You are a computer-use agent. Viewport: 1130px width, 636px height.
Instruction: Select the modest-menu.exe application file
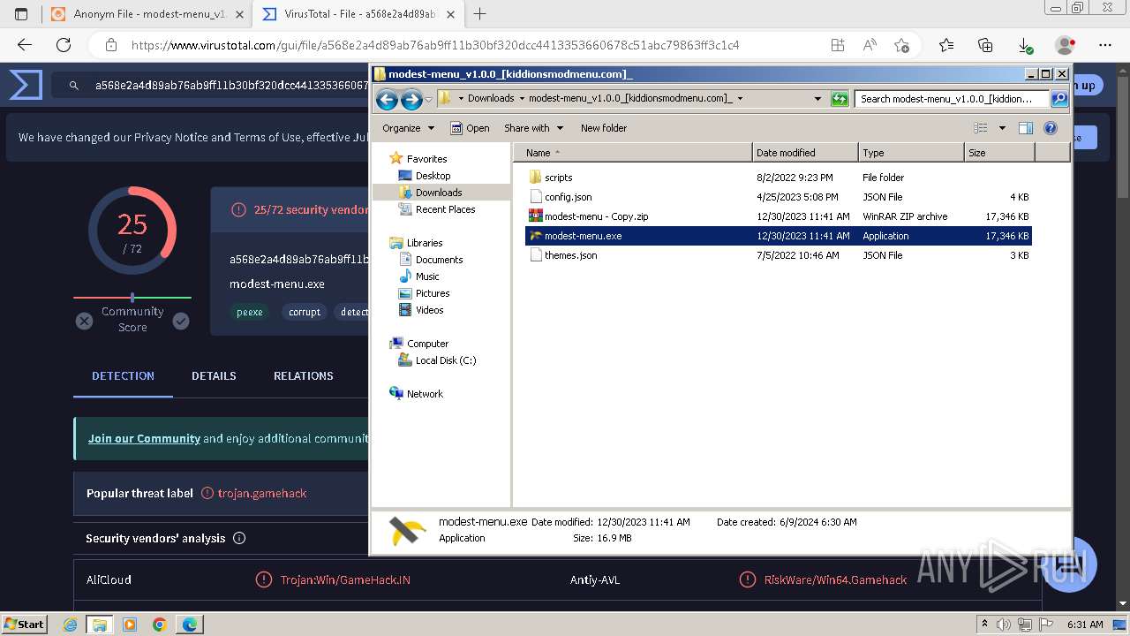[778, 236]
